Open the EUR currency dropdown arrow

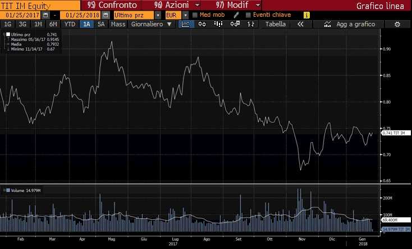[185, 15]
